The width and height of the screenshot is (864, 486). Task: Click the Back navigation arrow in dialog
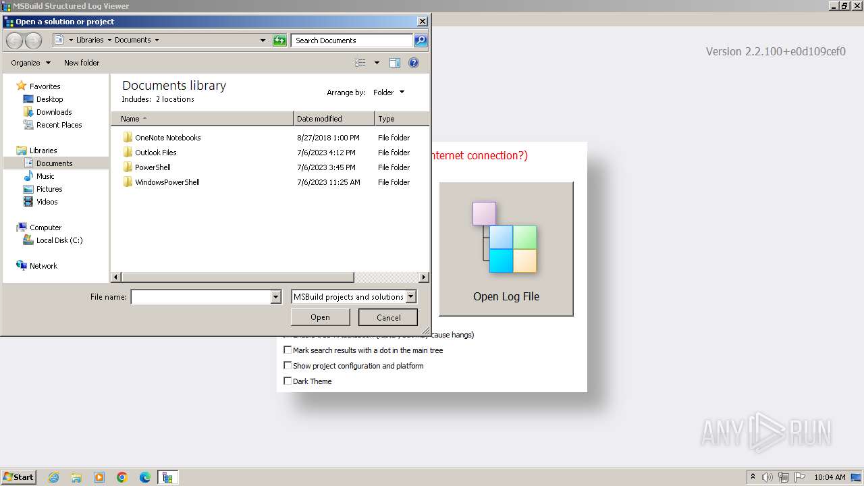click(x=14, y=40)
